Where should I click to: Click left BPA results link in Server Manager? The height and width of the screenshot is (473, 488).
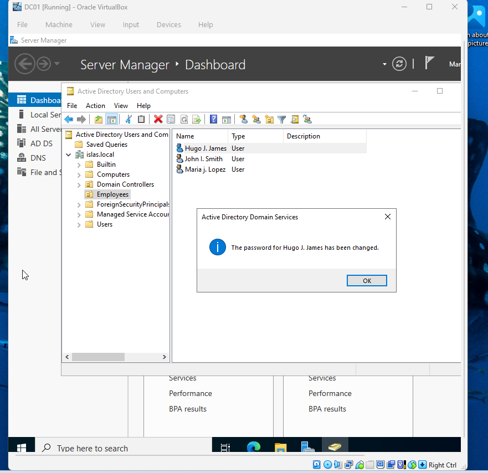point(188,409)
